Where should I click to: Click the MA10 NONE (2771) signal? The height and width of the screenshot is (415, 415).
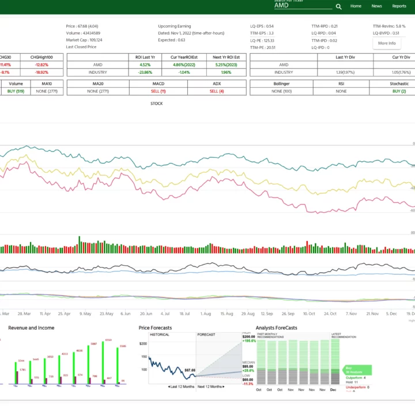pyautogui.click(x=47, y=91)
